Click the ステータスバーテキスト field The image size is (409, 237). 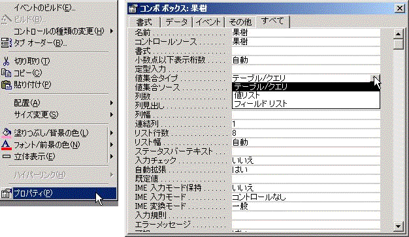tap(306, 151)
